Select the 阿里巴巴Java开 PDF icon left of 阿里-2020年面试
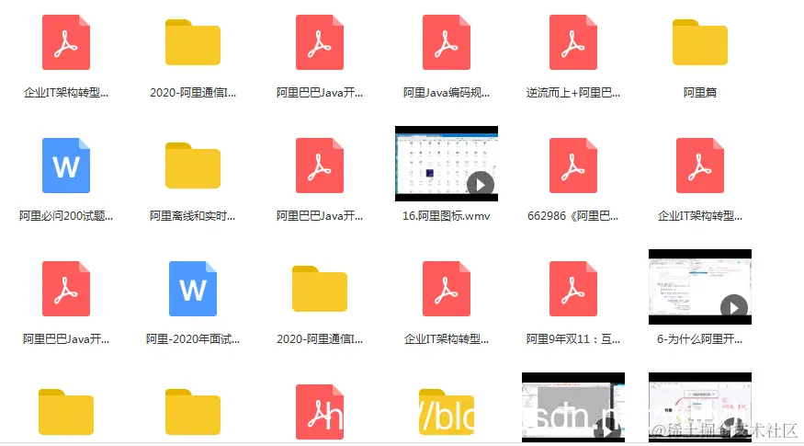804x446 pixels. pos(66,289)
